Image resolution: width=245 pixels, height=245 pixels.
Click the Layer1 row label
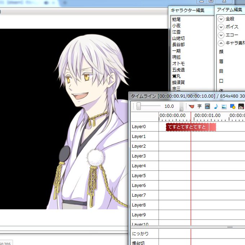[x=139, y=137]
